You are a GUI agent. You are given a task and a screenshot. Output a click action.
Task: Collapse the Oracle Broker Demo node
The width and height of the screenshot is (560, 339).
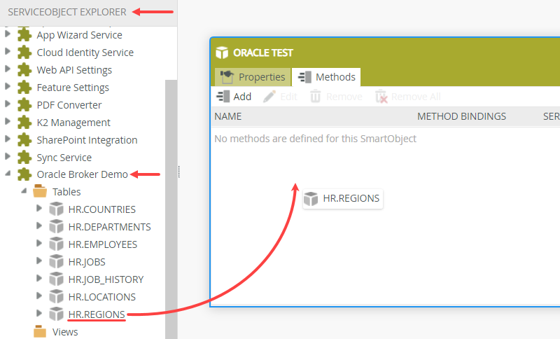8,174
